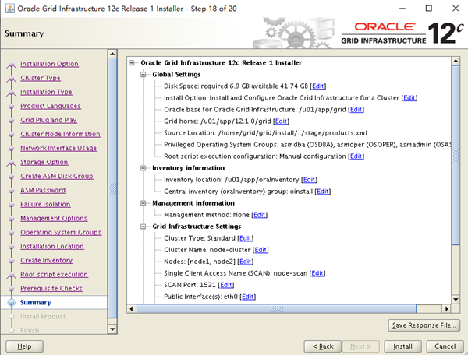The image size is (468, 355).
Task: Edit the SCAN Port 1521
Action: click(226, 285)
